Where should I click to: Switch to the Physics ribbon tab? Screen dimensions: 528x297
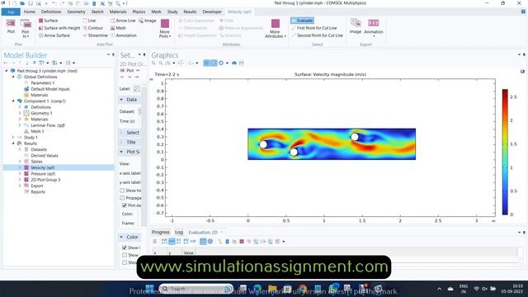tap(139, 12)
